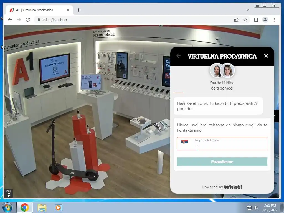
Task: Open Chrome profile avatar menu
Action: click(265, 20)
